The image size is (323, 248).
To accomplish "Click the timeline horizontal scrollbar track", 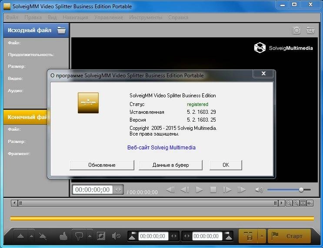I will pos(148,203).
